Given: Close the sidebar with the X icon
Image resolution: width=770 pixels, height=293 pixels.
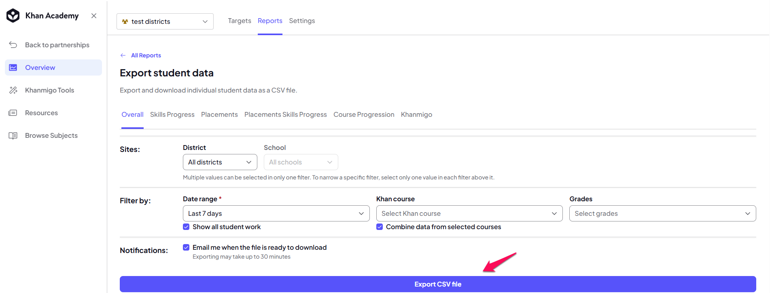Looking at the screenshot, I should [94, 16].
